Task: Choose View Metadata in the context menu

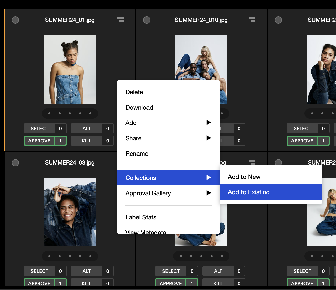Action: click(169, 231)
